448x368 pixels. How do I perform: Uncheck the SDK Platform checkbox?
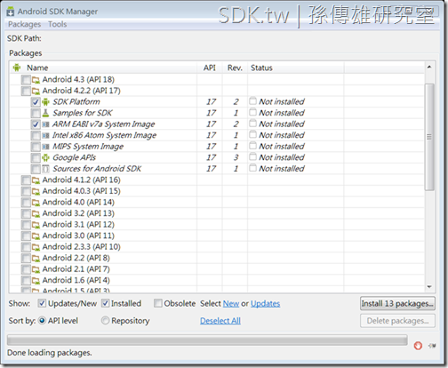tap(36, 102)
